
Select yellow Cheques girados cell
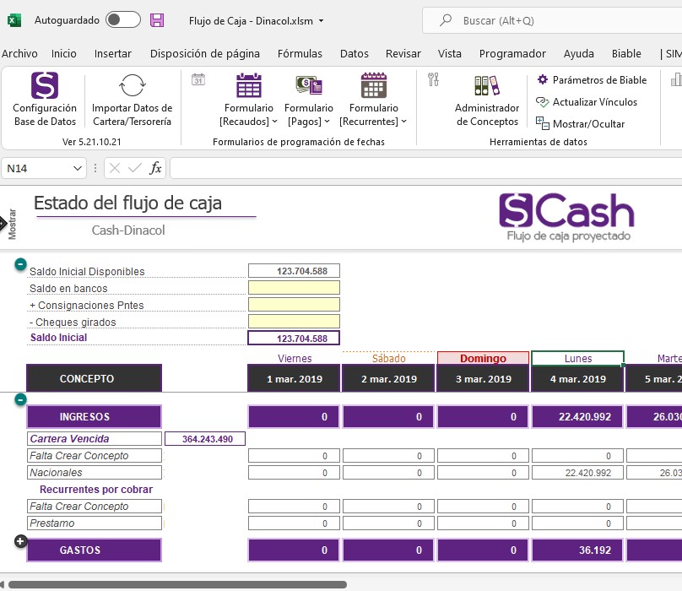click(294, 321)
